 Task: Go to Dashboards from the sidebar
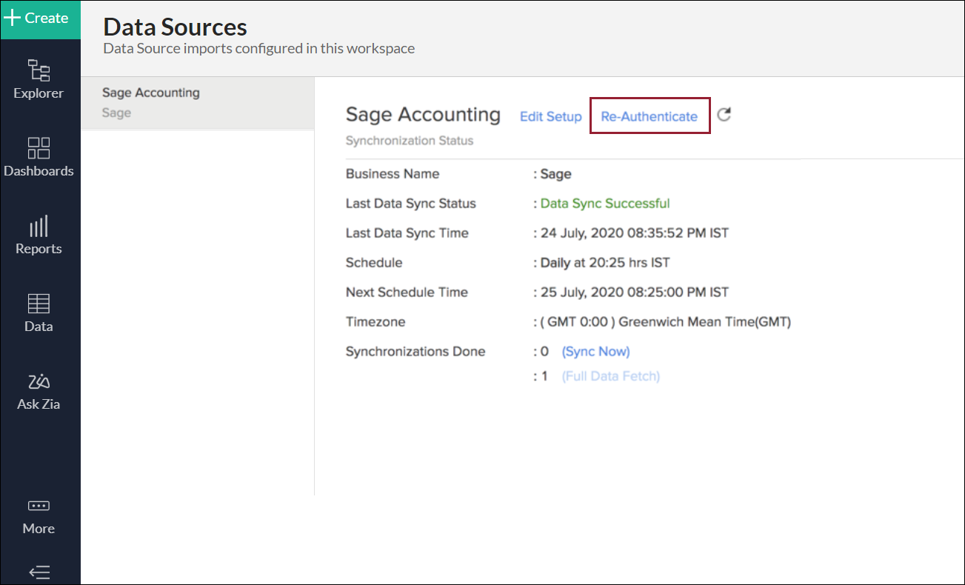pos(39,157)
